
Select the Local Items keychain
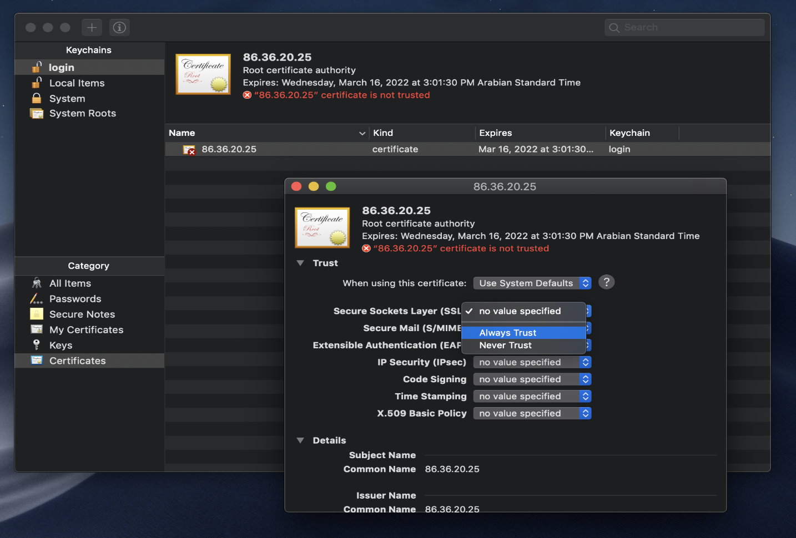(x=89, y=83)
